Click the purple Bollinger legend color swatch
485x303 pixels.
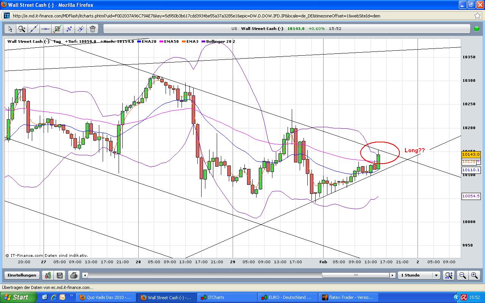click(x=203, y=41)
